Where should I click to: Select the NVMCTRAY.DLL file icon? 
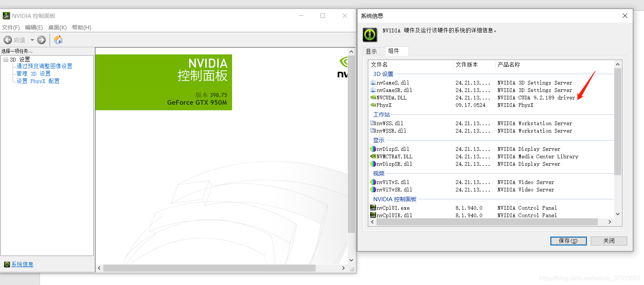[x=373, y=156]
